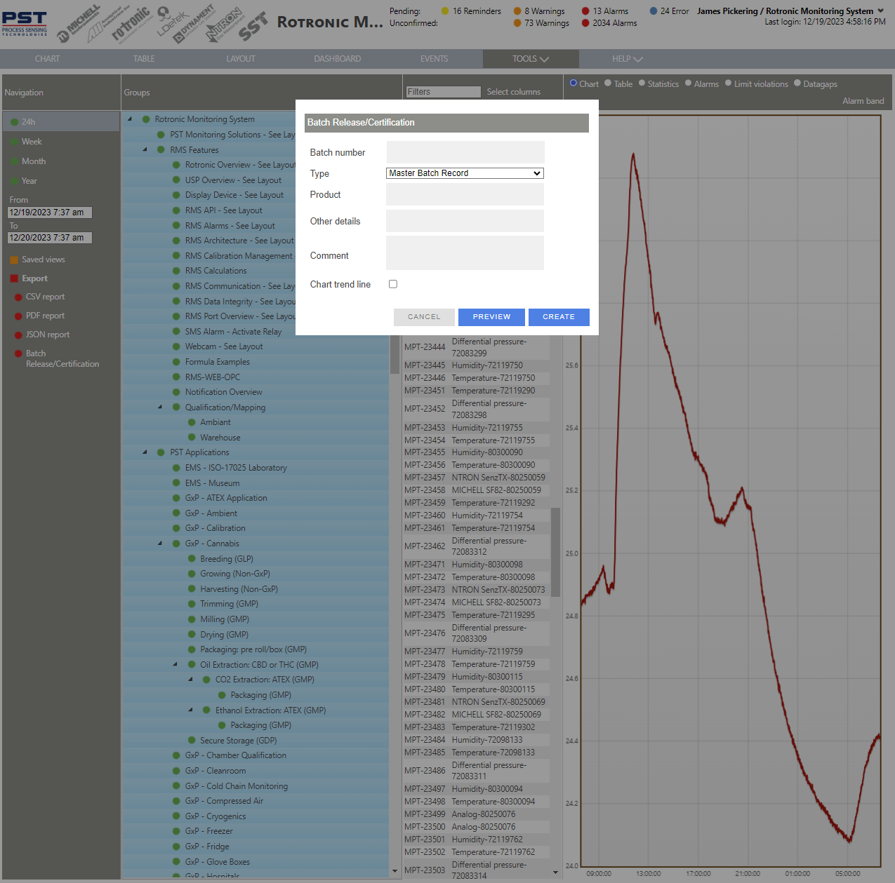The width and height of the screenshot is (895, 883).
Task: Collapse the GxP - Cannabis tree node
Action: (x=160, y=543)
